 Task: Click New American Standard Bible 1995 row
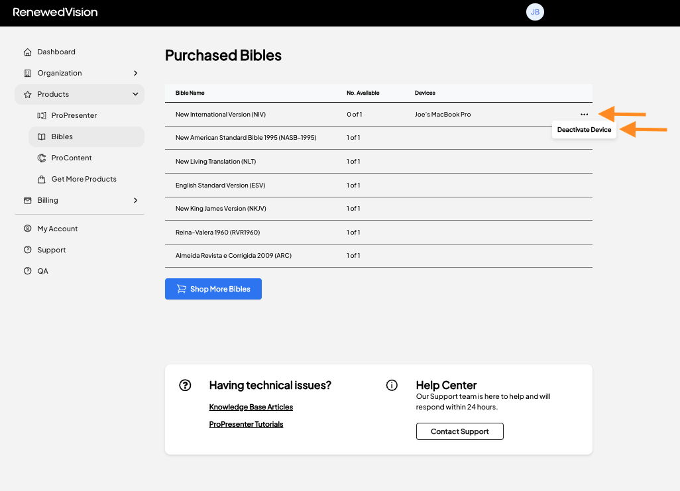378,138
